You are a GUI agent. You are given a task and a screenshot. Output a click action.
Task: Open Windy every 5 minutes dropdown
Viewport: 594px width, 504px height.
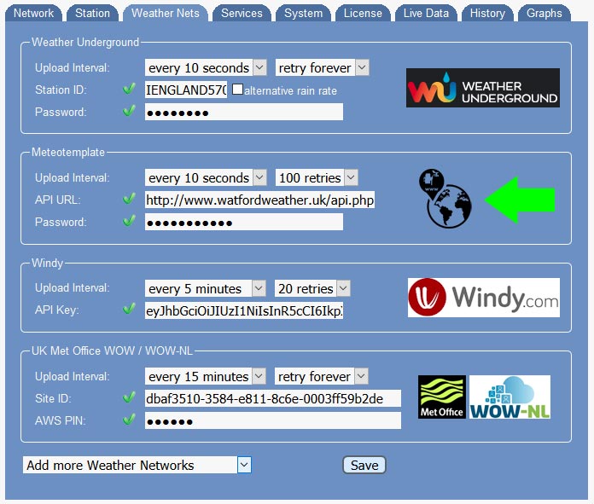[x=206, y=288]
